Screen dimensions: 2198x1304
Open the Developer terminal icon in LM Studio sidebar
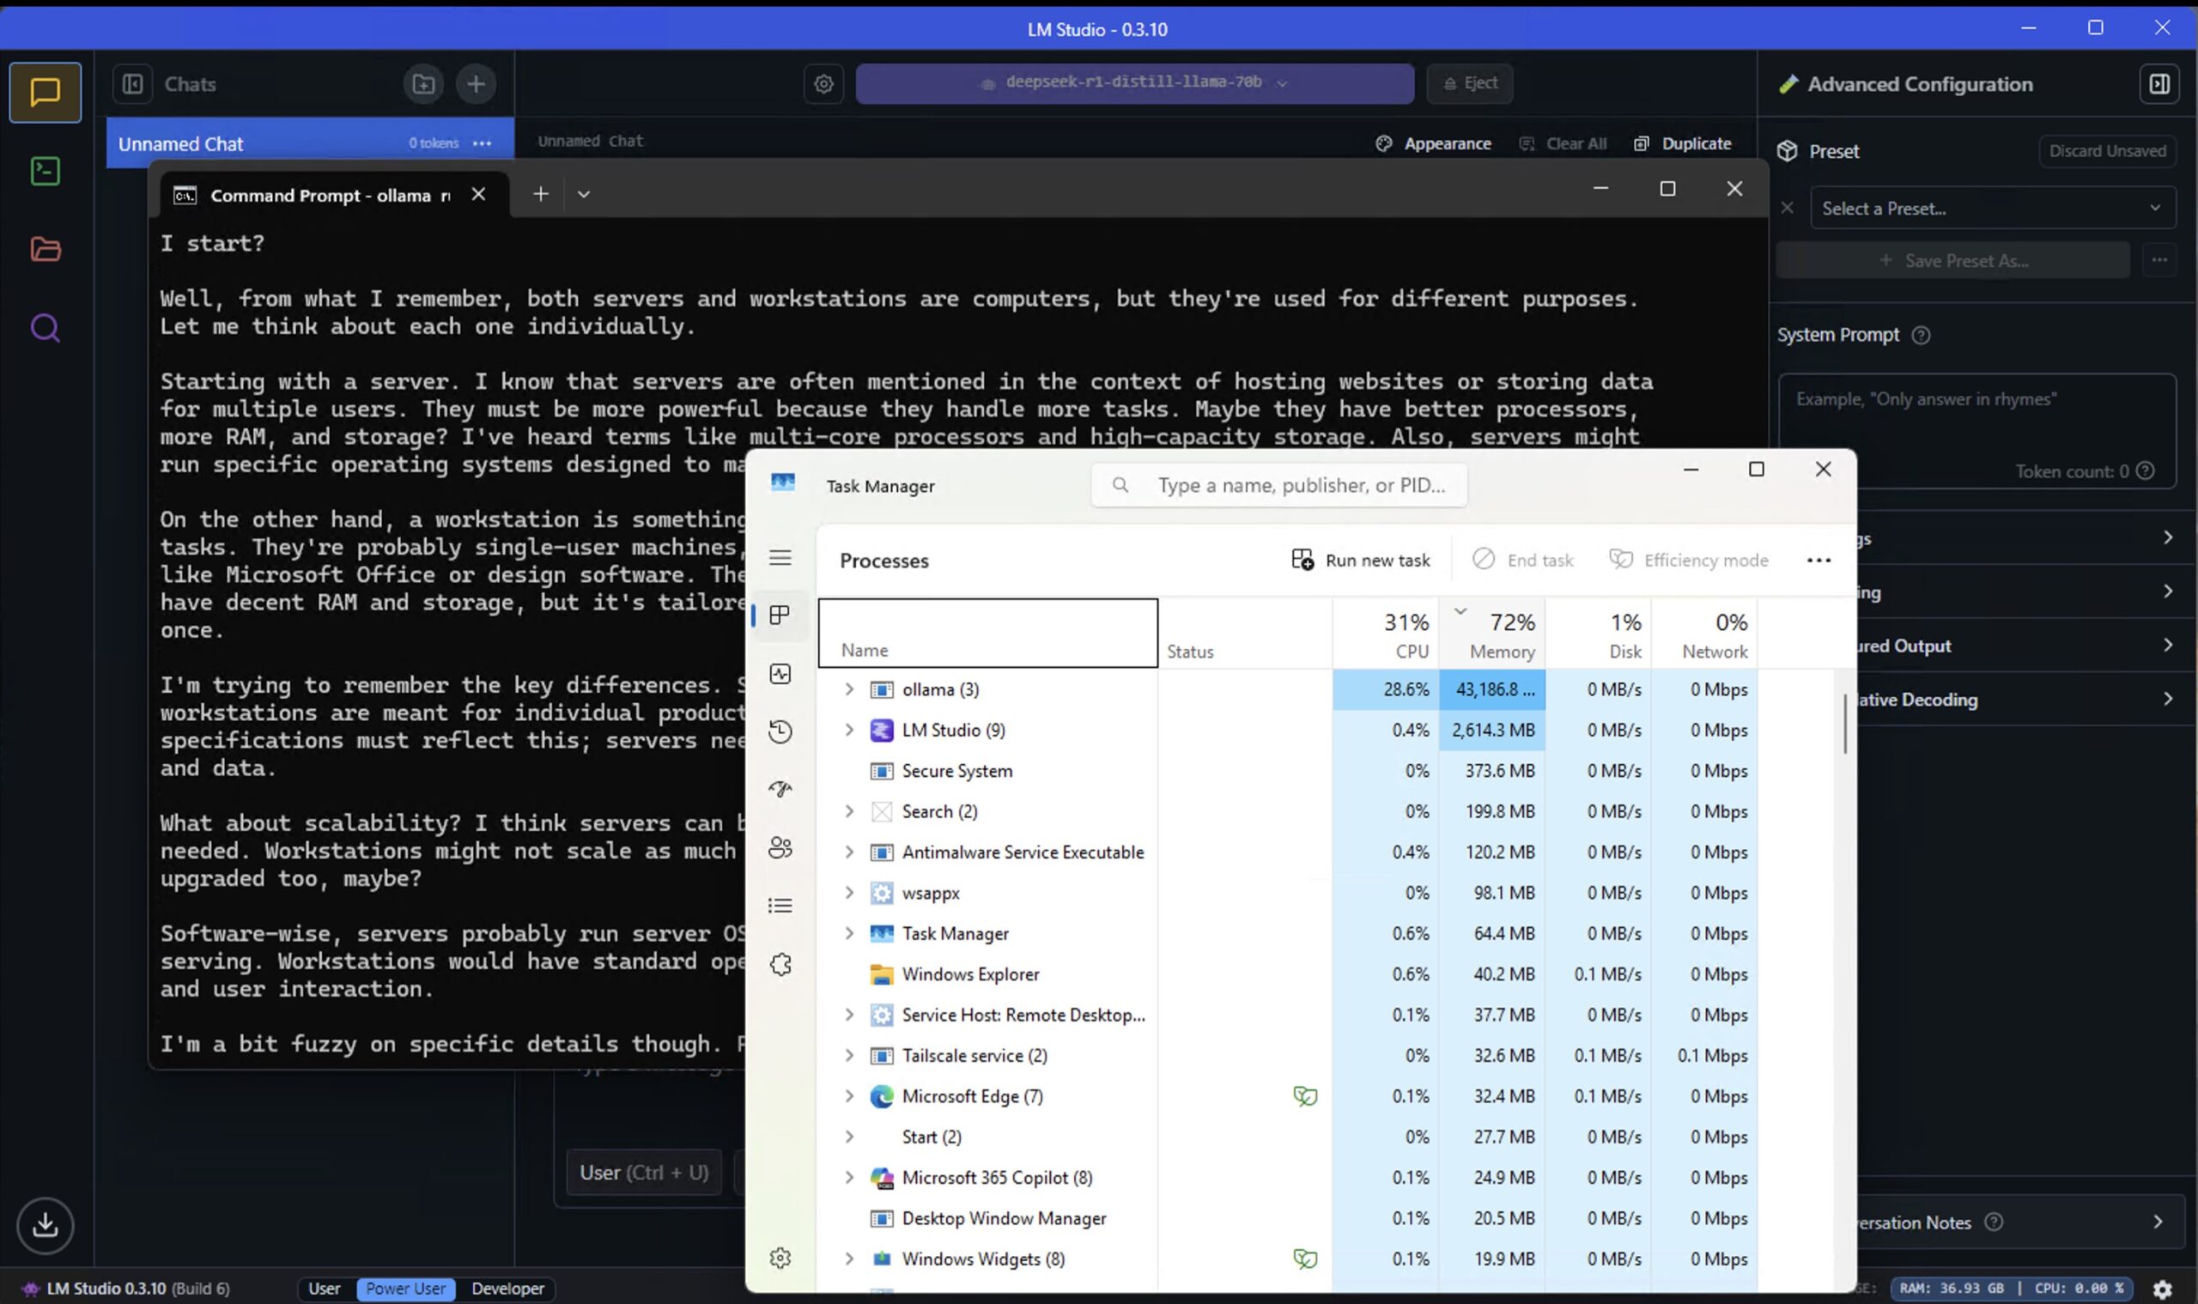(45, 171)
